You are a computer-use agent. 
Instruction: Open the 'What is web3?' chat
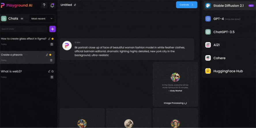[11, 71]
